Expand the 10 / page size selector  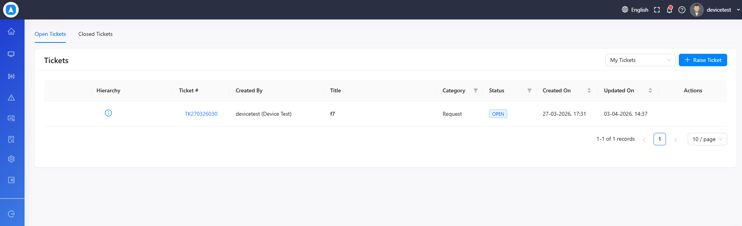click(x=707, y=139)
